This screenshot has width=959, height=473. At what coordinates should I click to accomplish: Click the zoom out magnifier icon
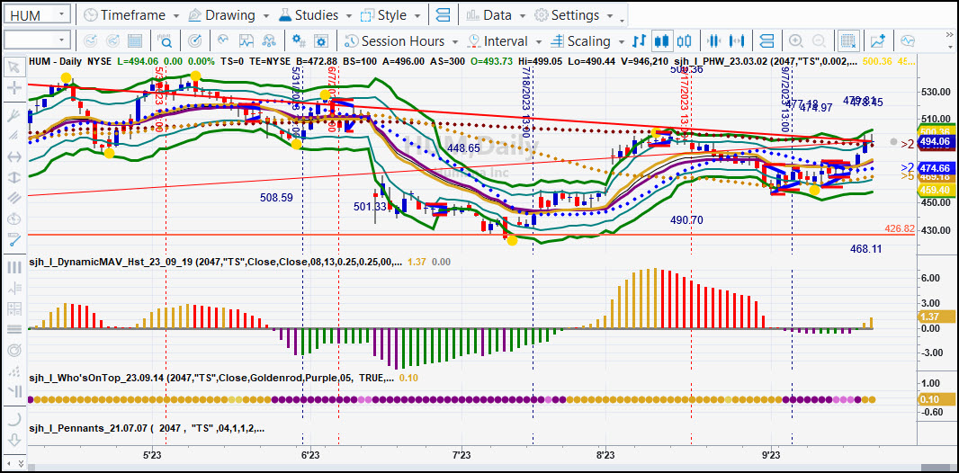click(818, 41)
